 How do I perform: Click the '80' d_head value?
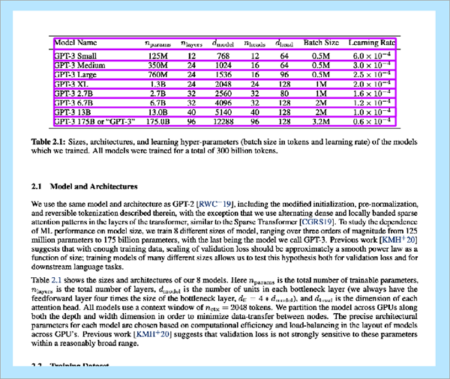pyautogui.click(x=284, y=94)
